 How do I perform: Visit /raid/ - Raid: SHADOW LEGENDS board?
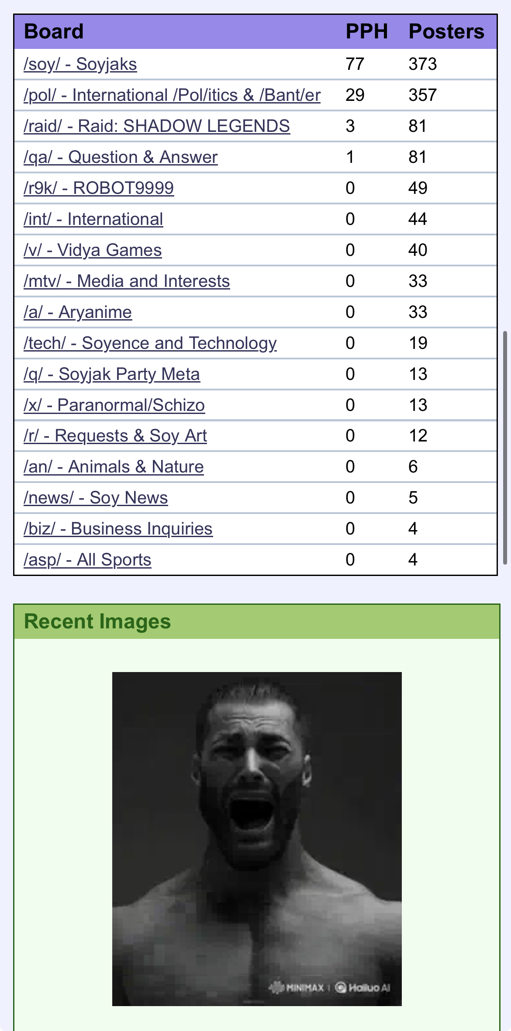click(x=157, y=126)
